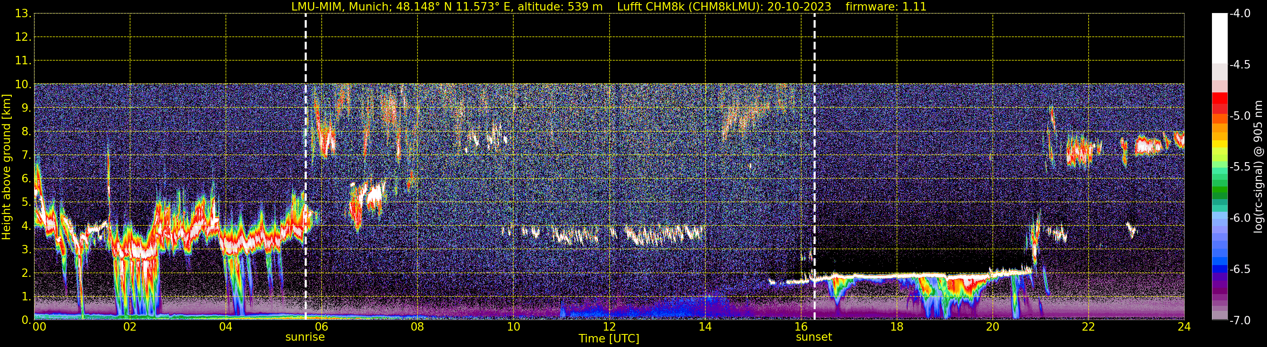Click the '-5.0' colorbar tick label
This screenshot has height=347, width=1267.
coord(1239,116)
